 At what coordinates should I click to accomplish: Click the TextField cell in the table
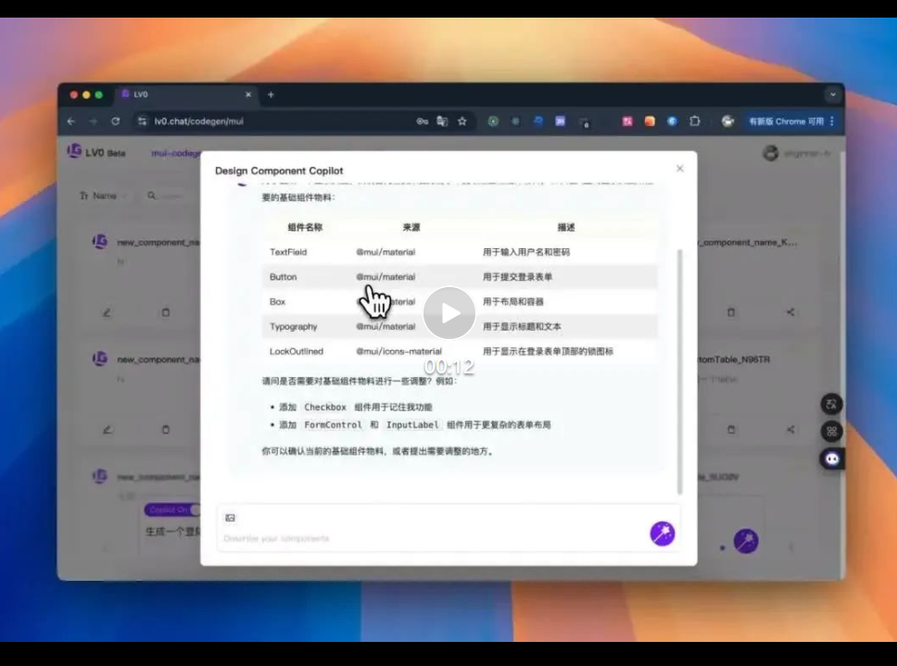tap(288, 252)
